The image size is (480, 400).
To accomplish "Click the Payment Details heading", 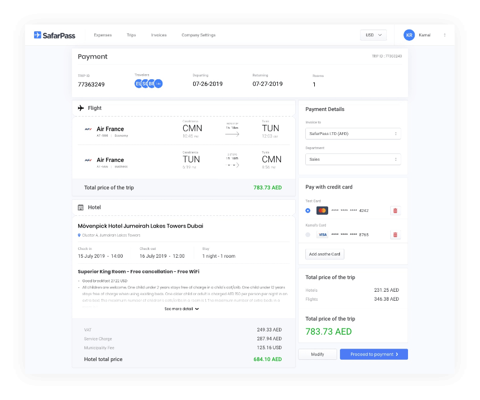I will [325, 109].
